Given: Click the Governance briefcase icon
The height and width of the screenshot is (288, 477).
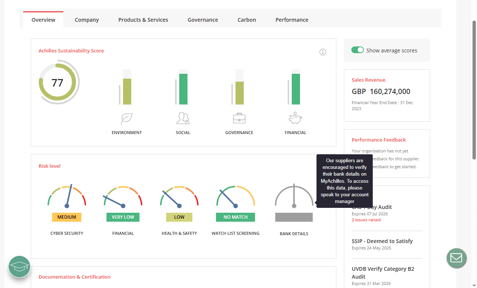Looking at the screenshot, I should tap(239, 118).
